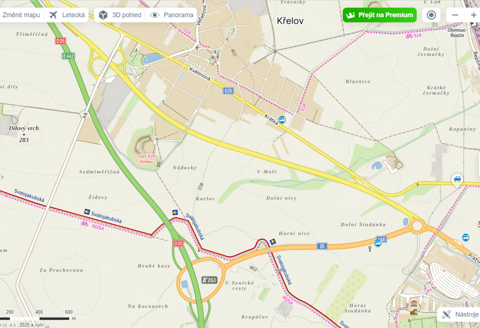Click the bus stop icon on road 35
The width and height of the screenshot is (480, 328).
point(378,243)
